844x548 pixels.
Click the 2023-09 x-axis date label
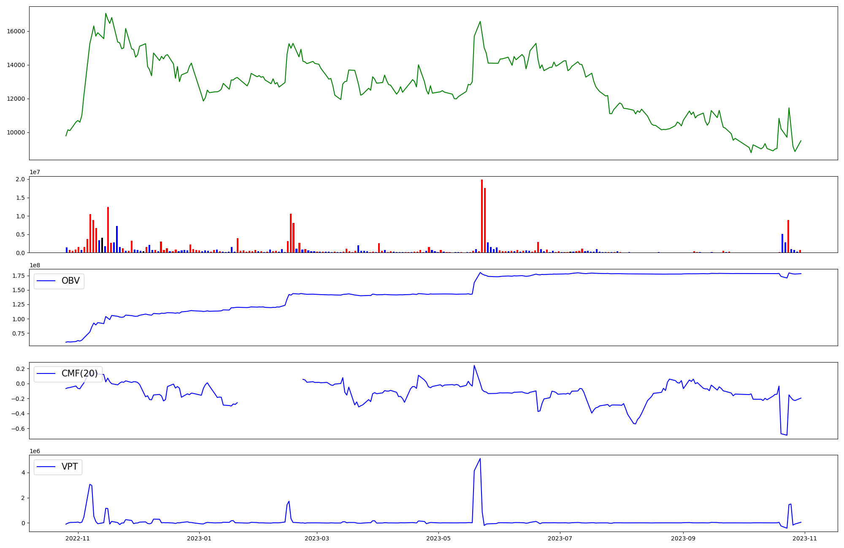(683, 538)
